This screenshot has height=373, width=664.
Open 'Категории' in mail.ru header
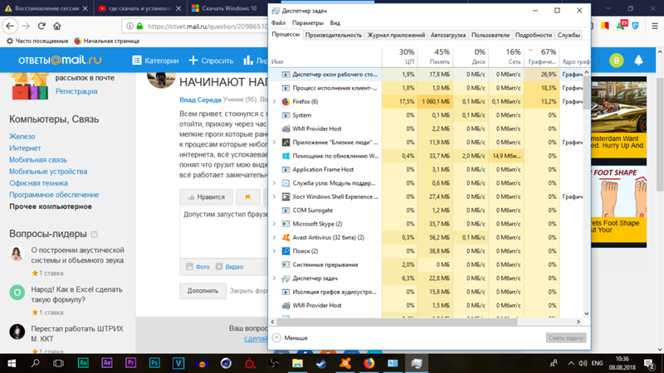[x=155, y=61]
